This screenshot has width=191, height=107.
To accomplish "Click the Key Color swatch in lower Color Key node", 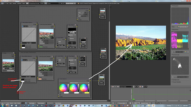I will pyautogui.click(x=40, y=79).
